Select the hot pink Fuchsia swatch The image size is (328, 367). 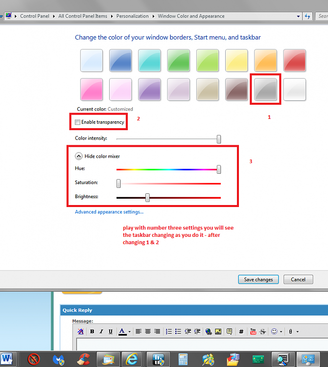[x=92, y=90]
